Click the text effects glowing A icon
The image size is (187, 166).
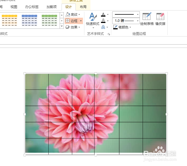[103, 27]
